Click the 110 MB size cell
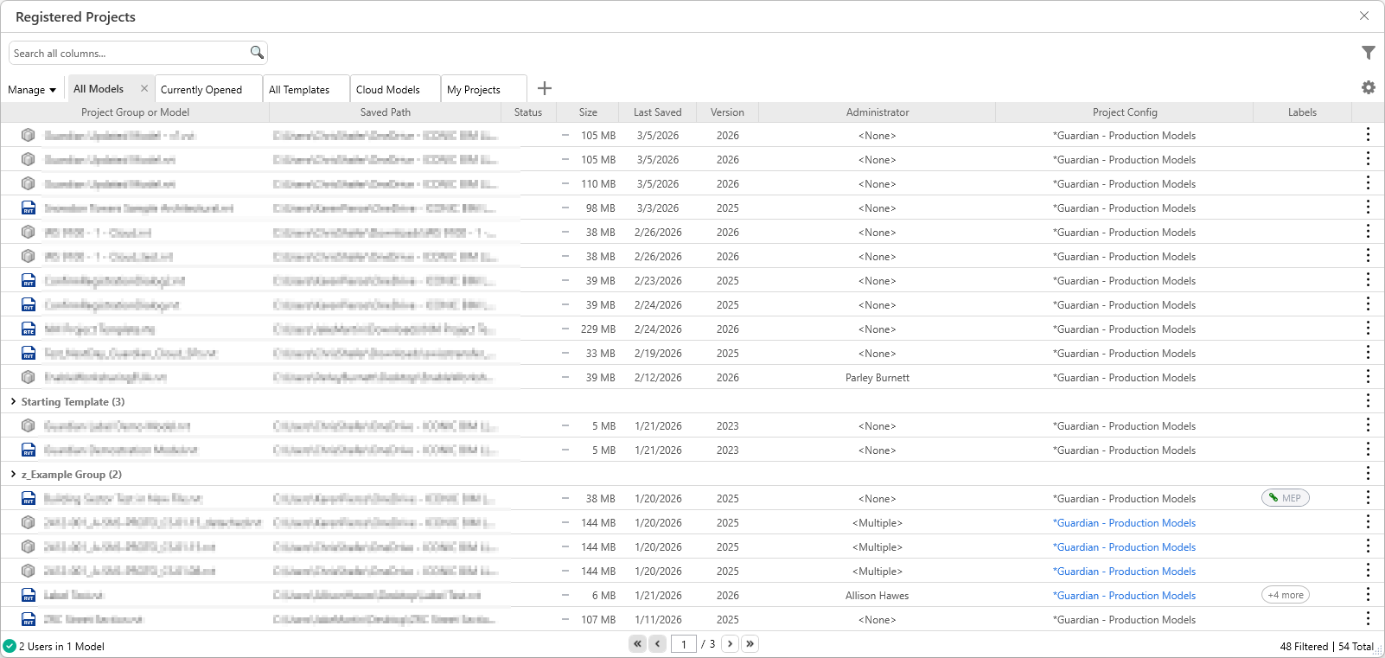Image resolution: width=1385 pixels, height=658 pixels. [598, 183]
